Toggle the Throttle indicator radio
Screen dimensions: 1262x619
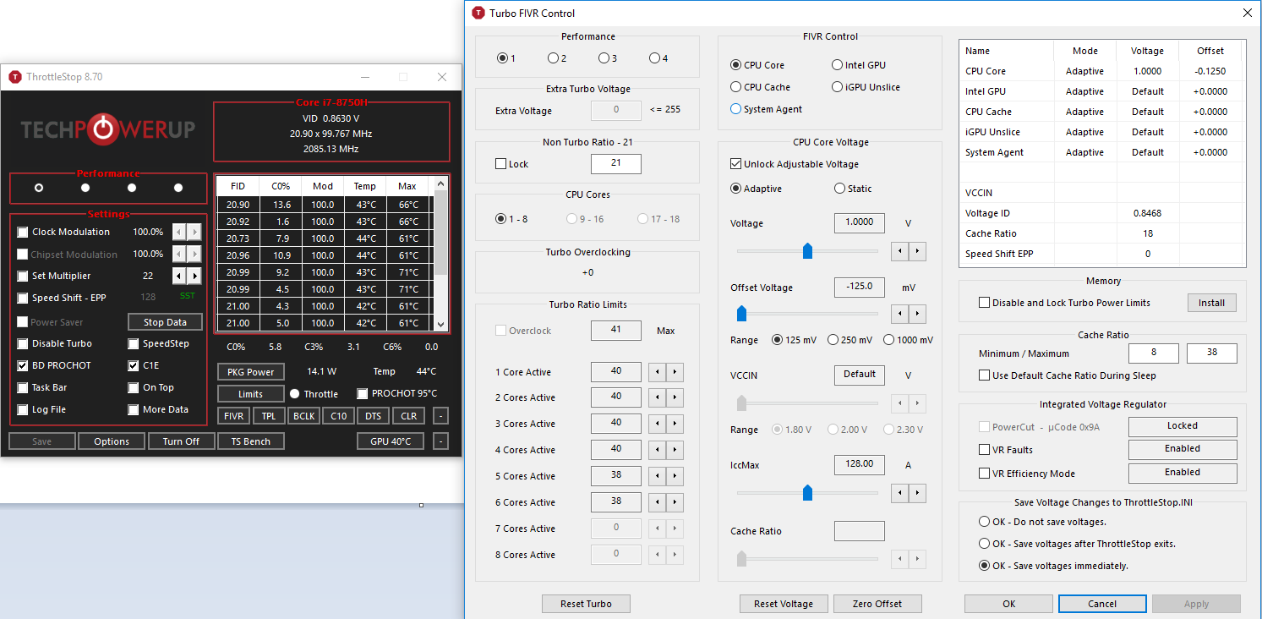tap(295, 394)
